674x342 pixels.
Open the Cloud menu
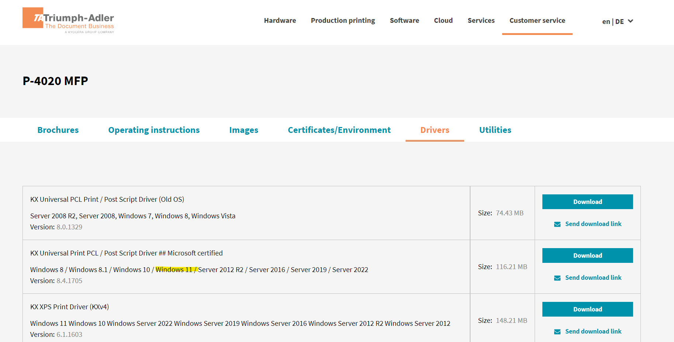(x=443, y=21)
